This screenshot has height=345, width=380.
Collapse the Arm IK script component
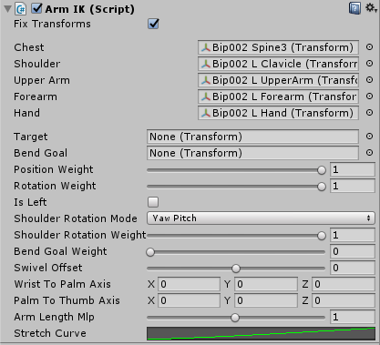point(7,9)
